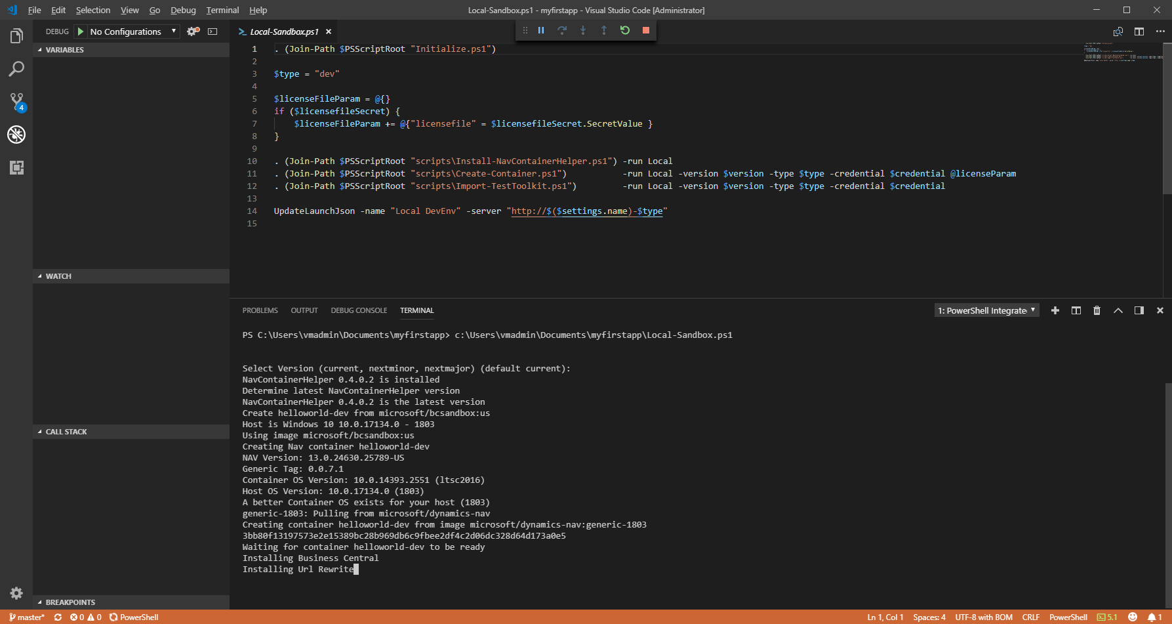
Task: Click the Start Debugging green arrow
Action: [81, 31]
